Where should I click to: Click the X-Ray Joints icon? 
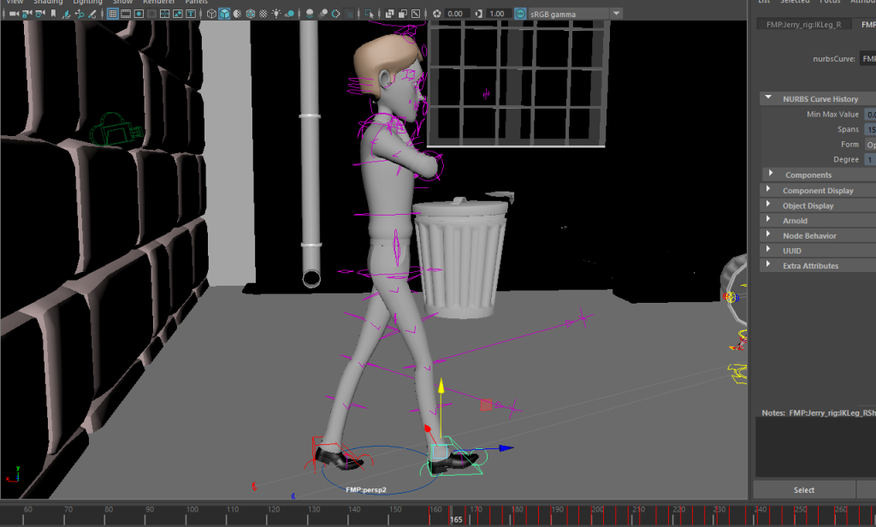(x=402, y=14)
